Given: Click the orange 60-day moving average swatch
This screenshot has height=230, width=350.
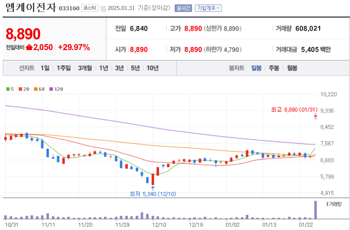Looking at the screenshot, I should point(36,89).
